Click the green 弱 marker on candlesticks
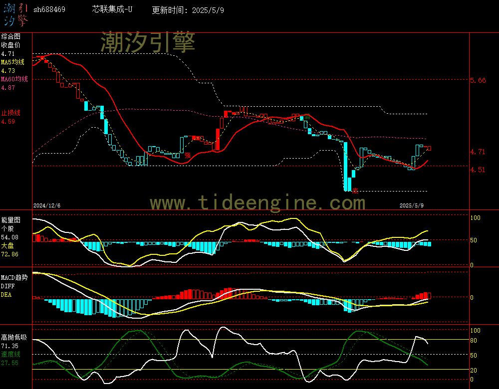This screenshot has height=389, width=499. point(307,117)
